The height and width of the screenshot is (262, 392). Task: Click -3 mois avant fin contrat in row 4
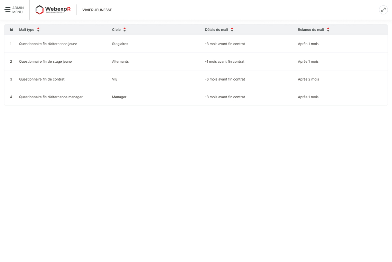(225, 97)
